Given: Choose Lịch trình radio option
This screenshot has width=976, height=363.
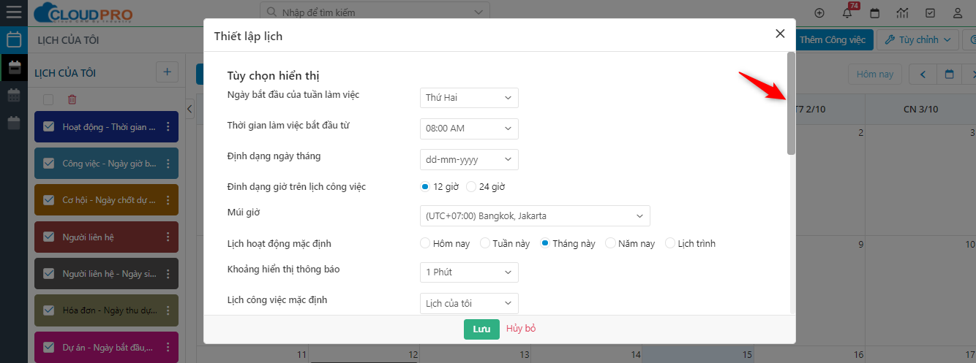Looking at the screenshot, I should (x=670, y=244).
